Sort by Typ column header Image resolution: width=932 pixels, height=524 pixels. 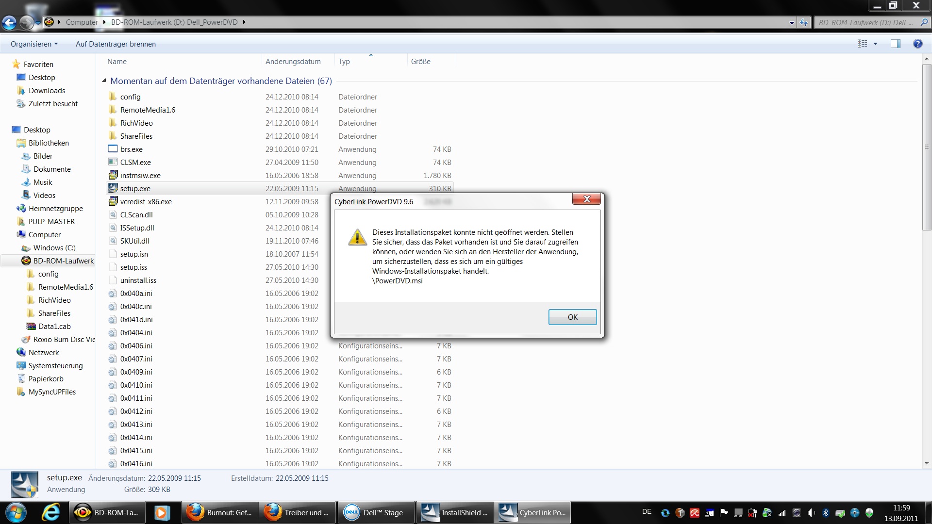[x=371, y=61]
